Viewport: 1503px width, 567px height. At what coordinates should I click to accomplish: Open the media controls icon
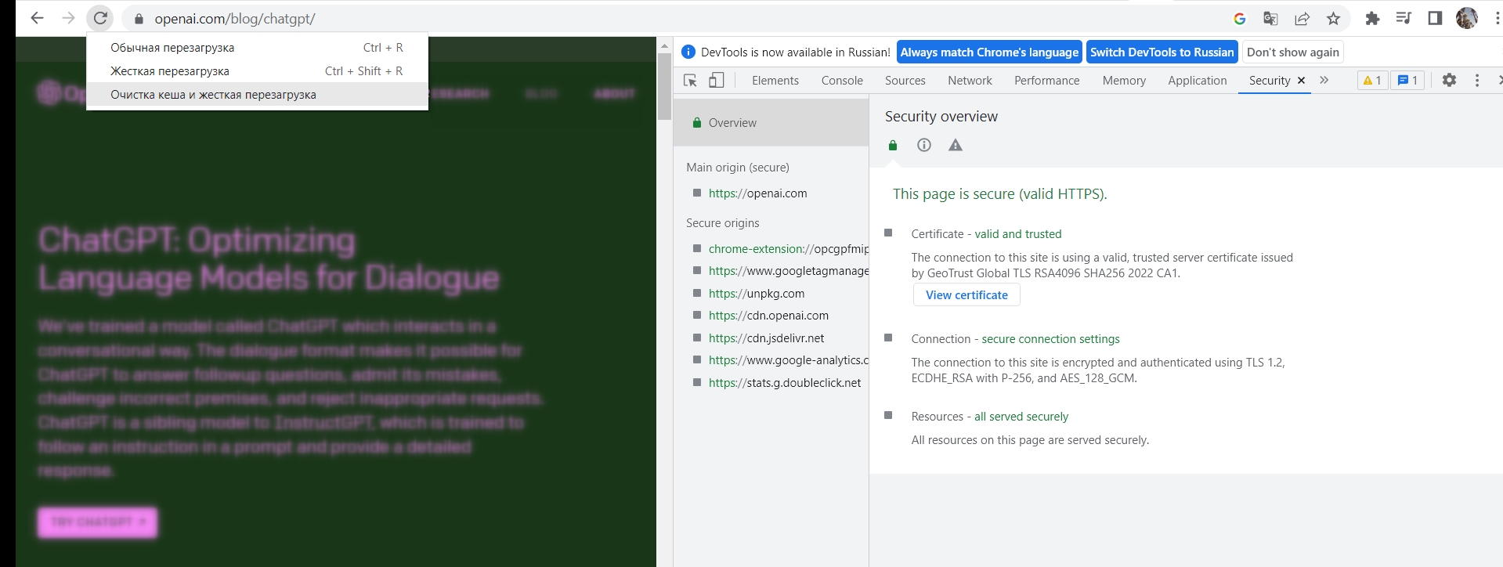click(x=1404, y=18)
